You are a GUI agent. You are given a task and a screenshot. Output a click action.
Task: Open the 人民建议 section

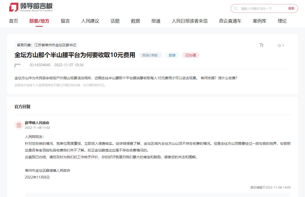pyautogui.click(x=90, y=21)
